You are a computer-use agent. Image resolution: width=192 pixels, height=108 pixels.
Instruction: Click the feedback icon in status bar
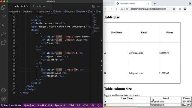coord(93,105)
